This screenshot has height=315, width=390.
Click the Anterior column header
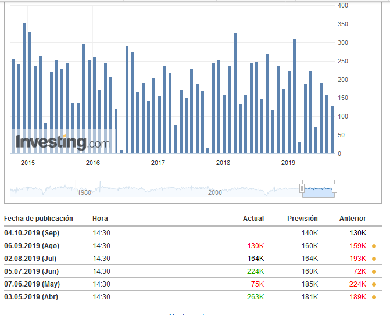[353, 219]
